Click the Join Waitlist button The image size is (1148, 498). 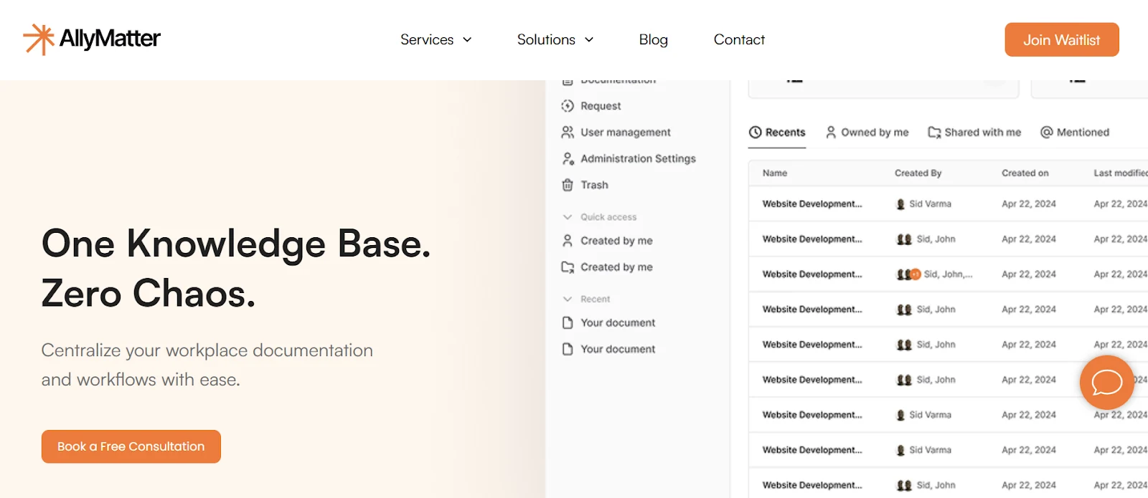[1062, 40]
